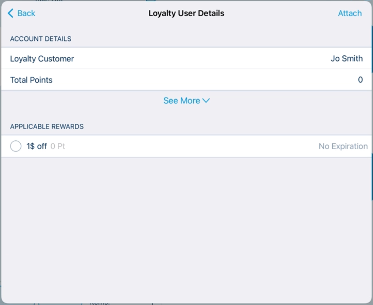Click the No Expiration text
The width and height of the screenshot is (373, 305).
343,146
